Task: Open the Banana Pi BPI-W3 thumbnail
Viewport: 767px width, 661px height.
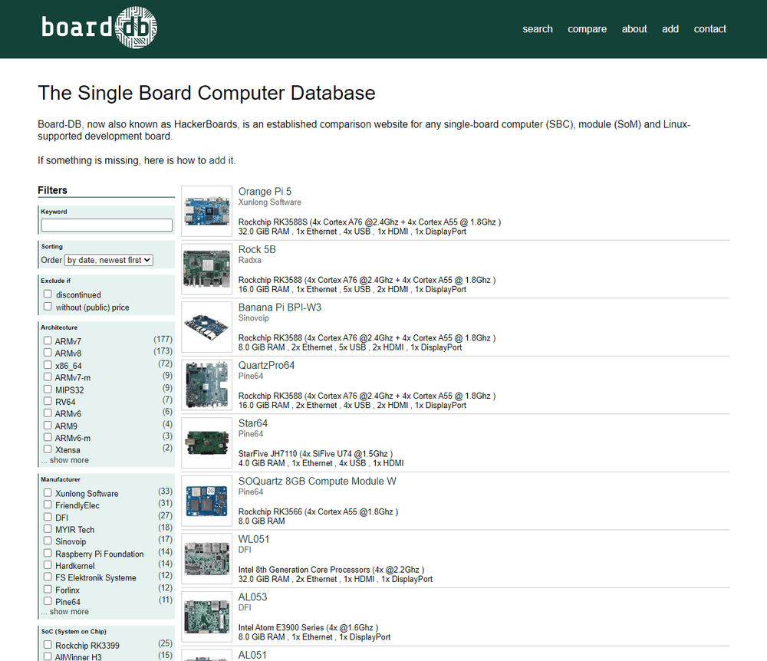Action: tap(206, 327)
